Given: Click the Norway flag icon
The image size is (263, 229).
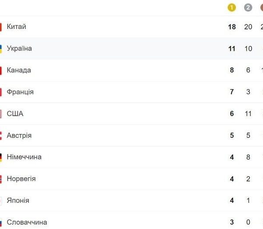Looking at the screenshot, I should click(1, 179).
